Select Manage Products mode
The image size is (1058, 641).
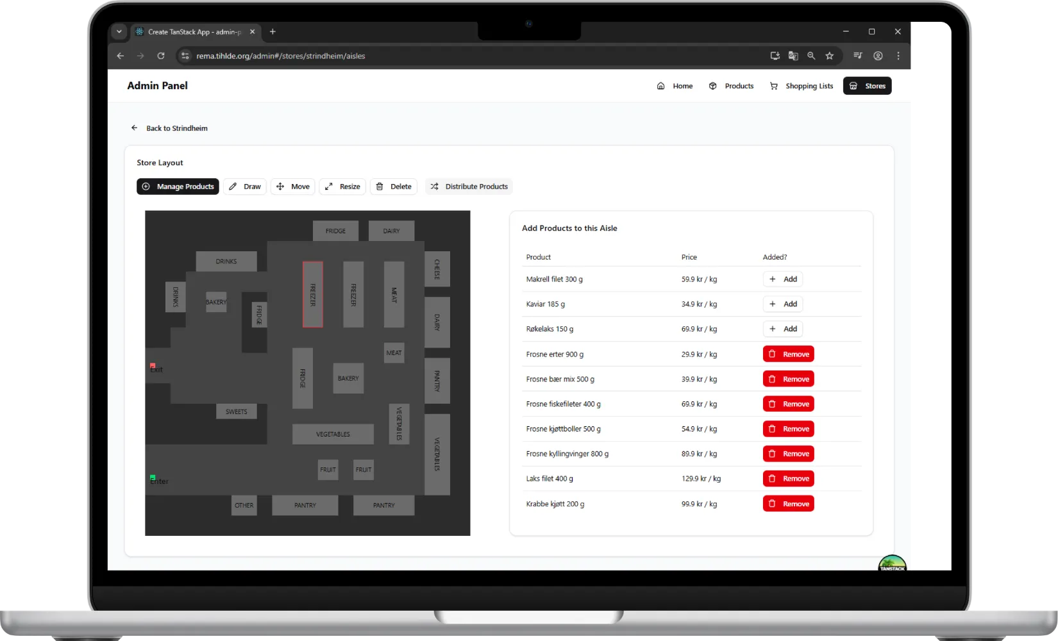178,187
